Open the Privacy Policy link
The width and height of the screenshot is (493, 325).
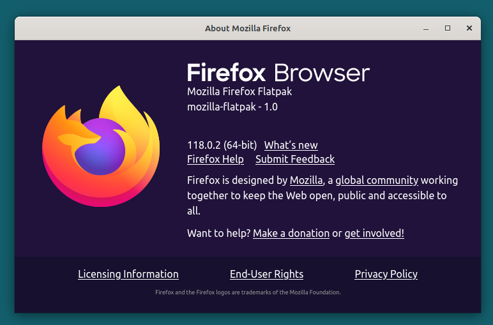click(x=386, y=274)
